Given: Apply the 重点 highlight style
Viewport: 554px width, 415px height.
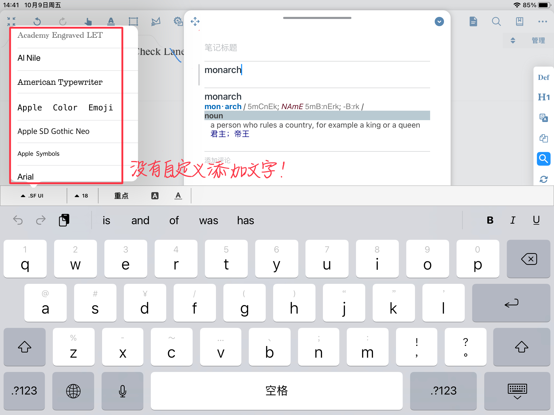Looking at the screenshot, I should coord(121,196).
